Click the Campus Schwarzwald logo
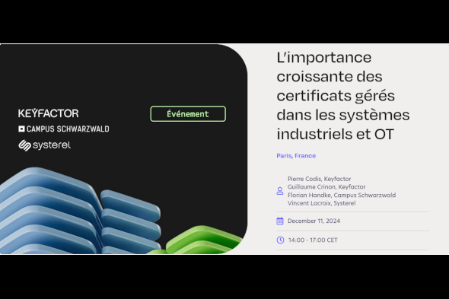The width and height of the screenshot is (449, 299). (x=64, y=129)
